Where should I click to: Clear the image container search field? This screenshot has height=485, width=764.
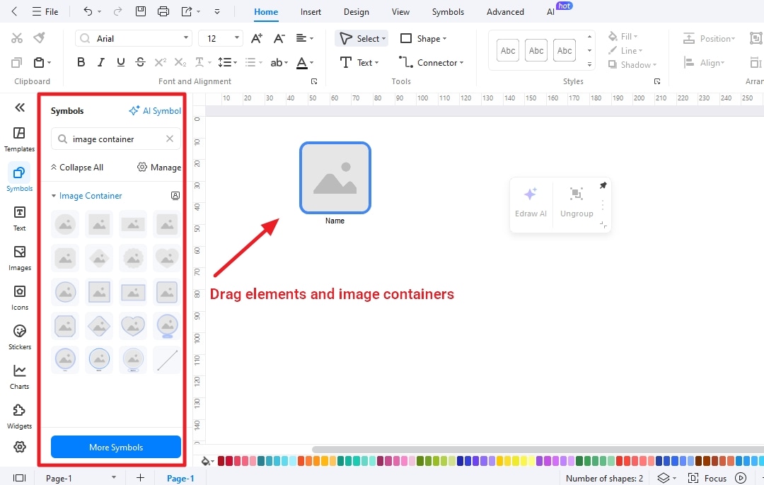pyautogui.click(x=169, y=139)
